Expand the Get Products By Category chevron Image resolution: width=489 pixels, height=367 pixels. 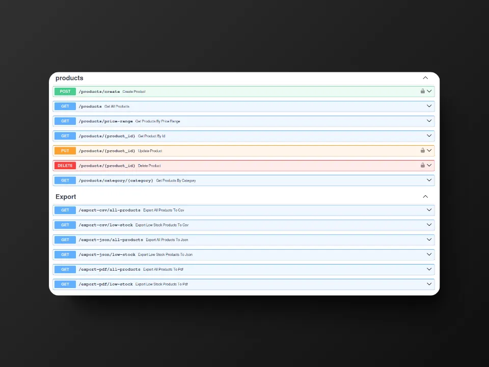coord(429,180)
